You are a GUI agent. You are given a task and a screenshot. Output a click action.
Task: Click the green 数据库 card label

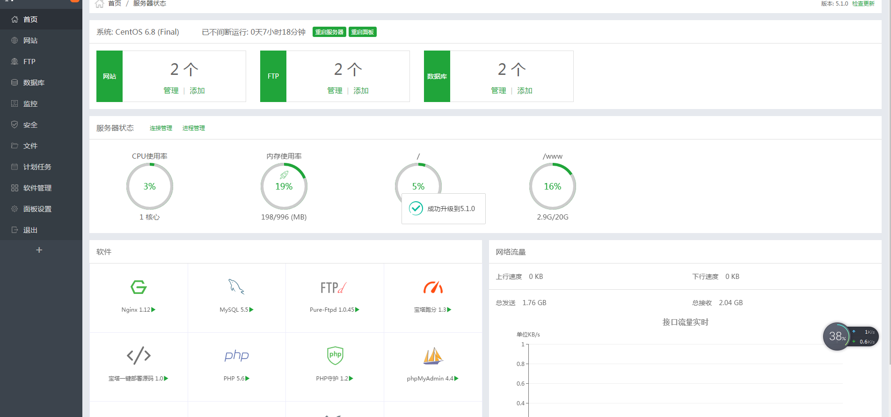pyautogui.click(x=437, y=76)
